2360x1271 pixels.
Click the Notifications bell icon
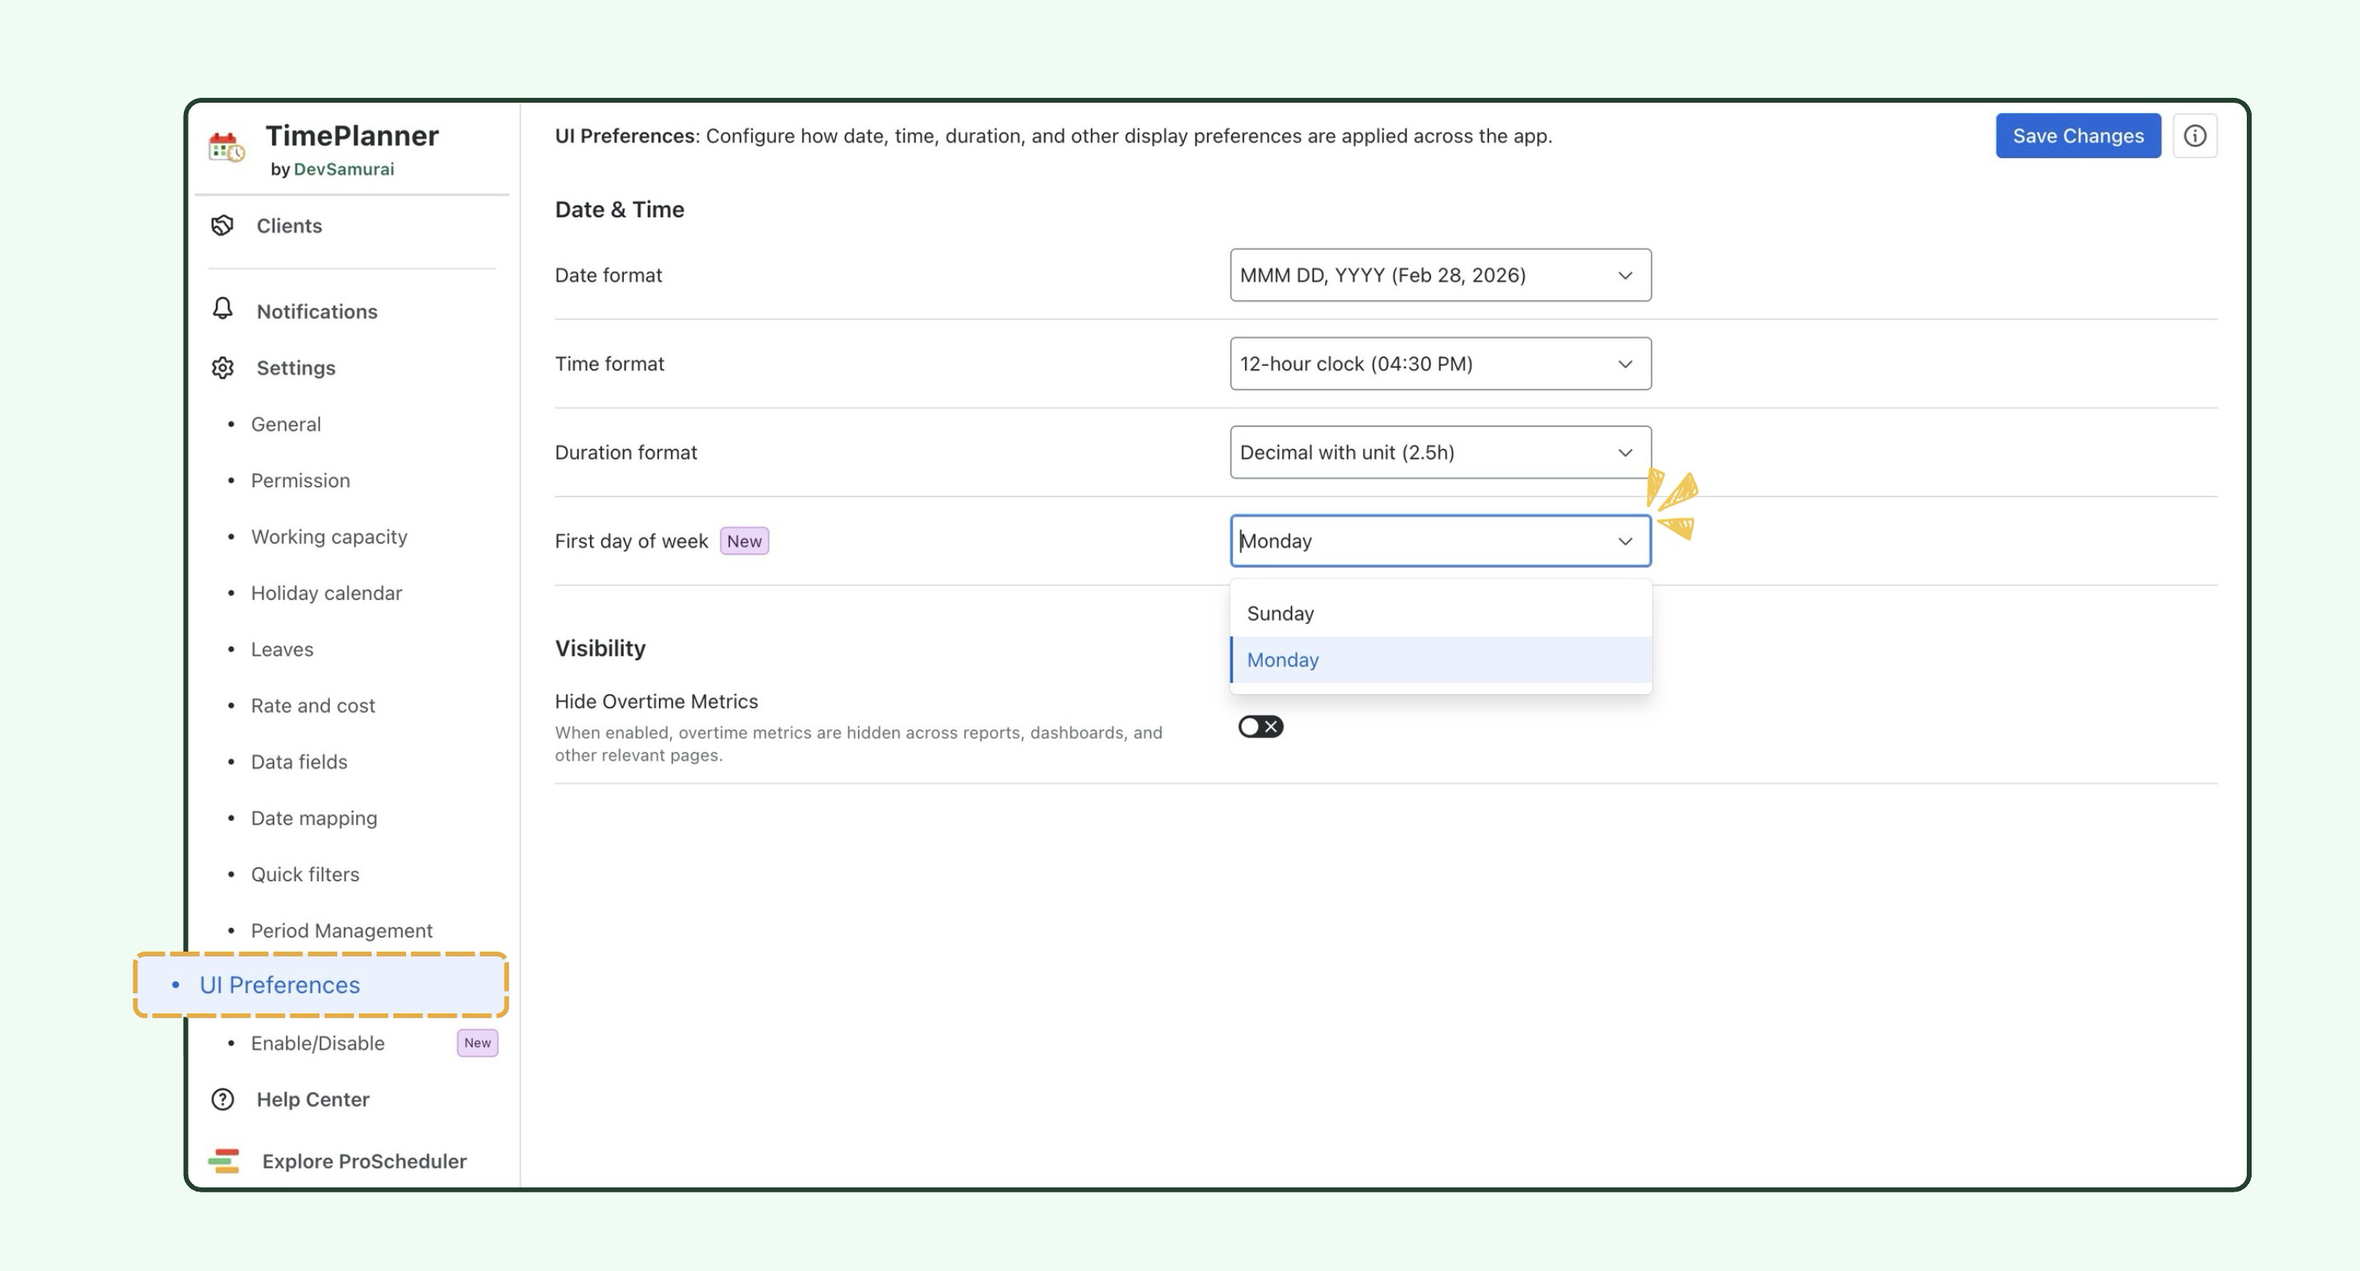222,310
